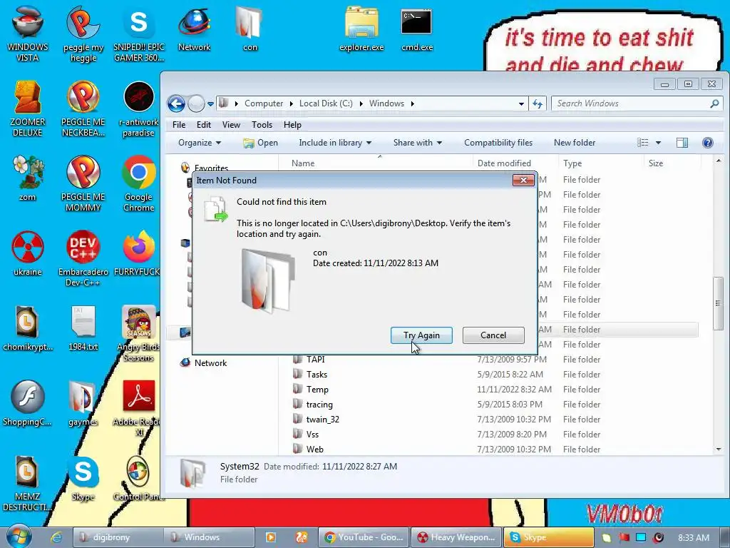Select MEMZ DESTRUCTI... desktop icon
The height and width of the screenshot is (548, 730).
point(28,483)
